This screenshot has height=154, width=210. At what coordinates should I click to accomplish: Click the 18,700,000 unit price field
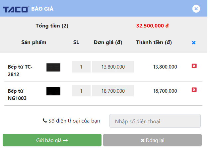click(113, 90)
